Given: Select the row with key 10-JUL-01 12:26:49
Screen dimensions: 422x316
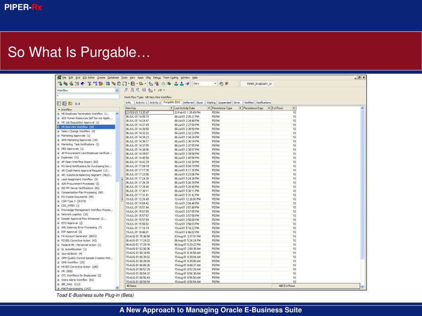Looking at the screenshot, I should pyautogui.click(x=211, y=200).
